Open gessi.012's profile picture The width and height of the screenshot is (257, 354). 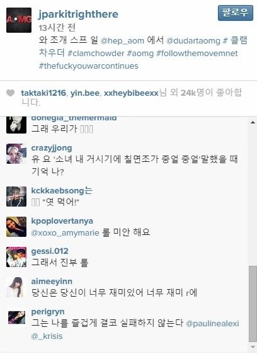tap(16, 257)
